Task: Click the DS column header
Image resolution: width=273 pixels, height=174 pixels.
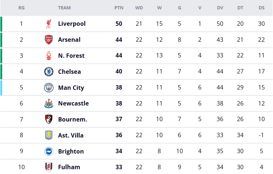Action: point(261,8)
